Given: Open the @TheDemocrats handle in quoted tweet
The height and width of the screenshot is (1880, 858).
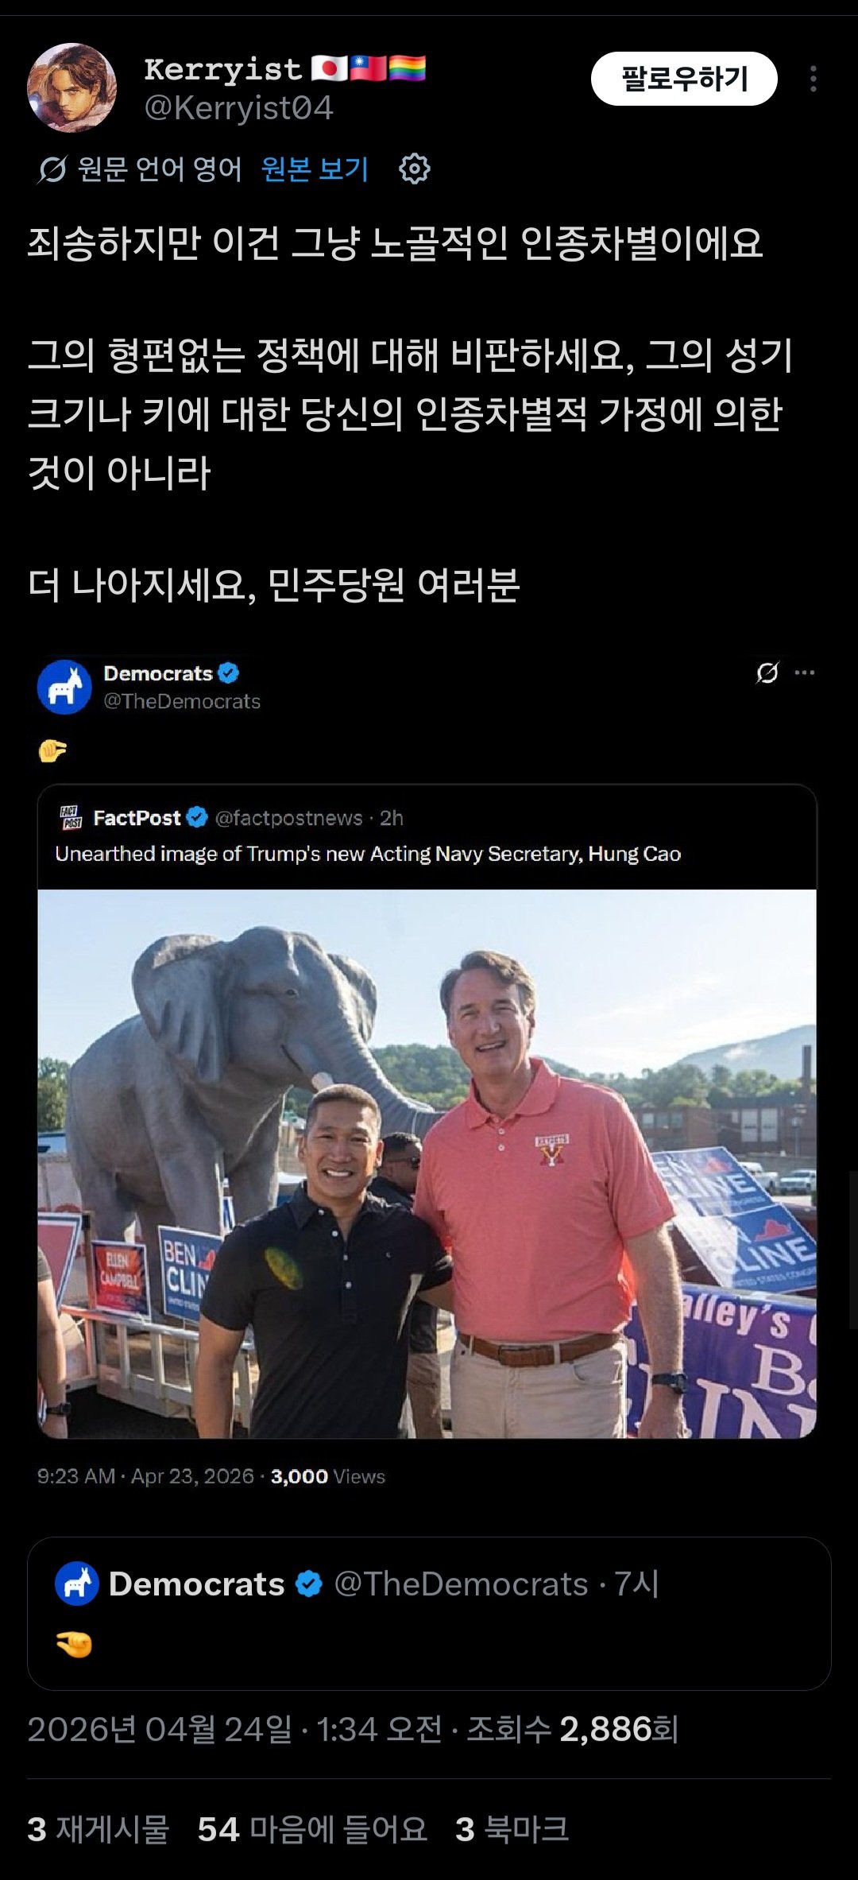Looking at the screenshot, I should click(x=461, y=1583).
